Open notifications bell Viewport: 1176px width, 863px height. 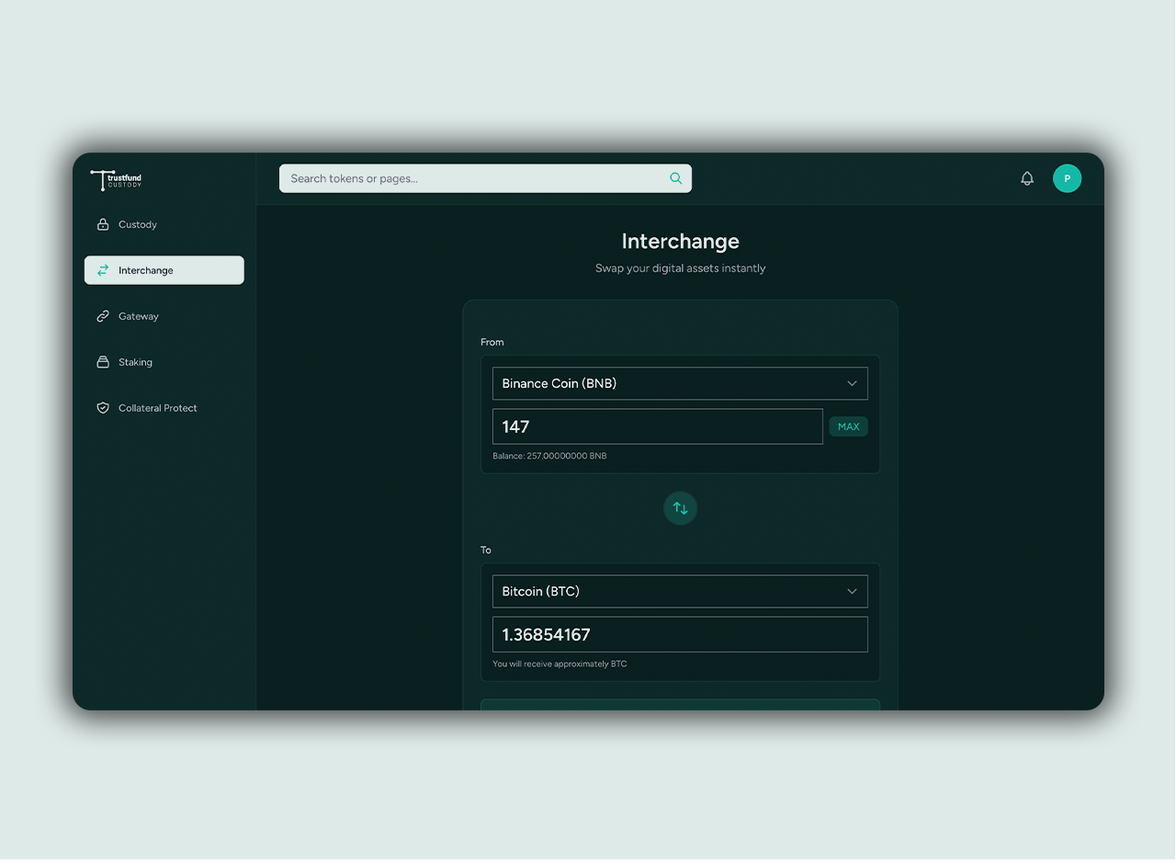[1027, 178]
